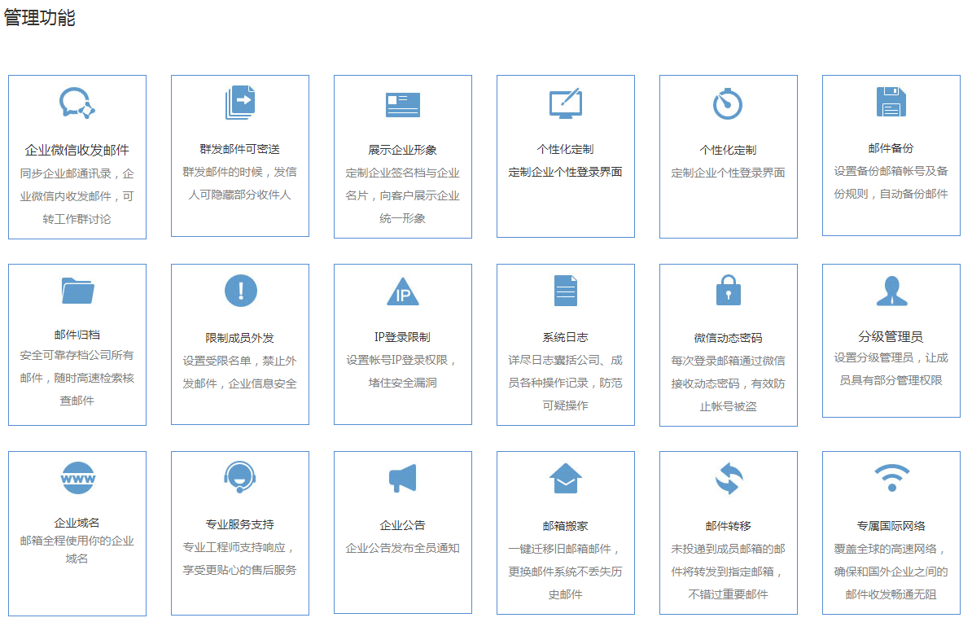Viewport: 972px width, 631px height.
Task: Click the document icon for 系统日志
Action: click(x=565, y=291)
